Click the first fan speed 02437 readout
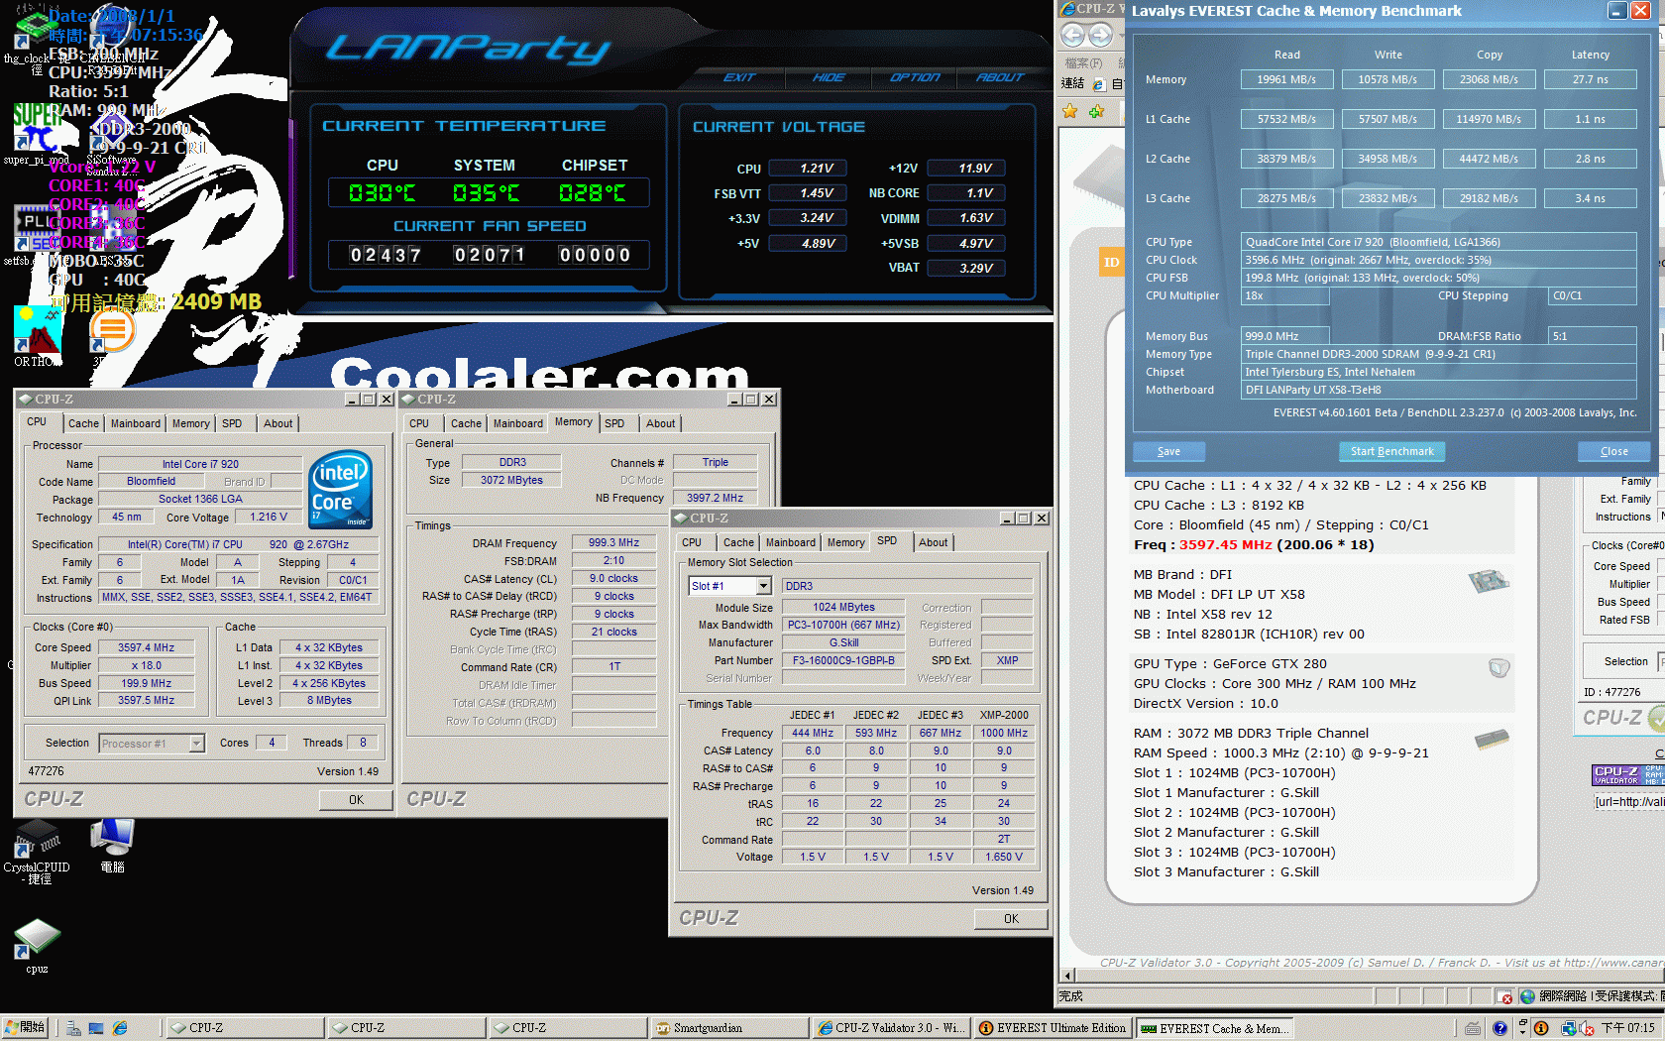Screen dimensions: 1665x1041 point(386,255)
